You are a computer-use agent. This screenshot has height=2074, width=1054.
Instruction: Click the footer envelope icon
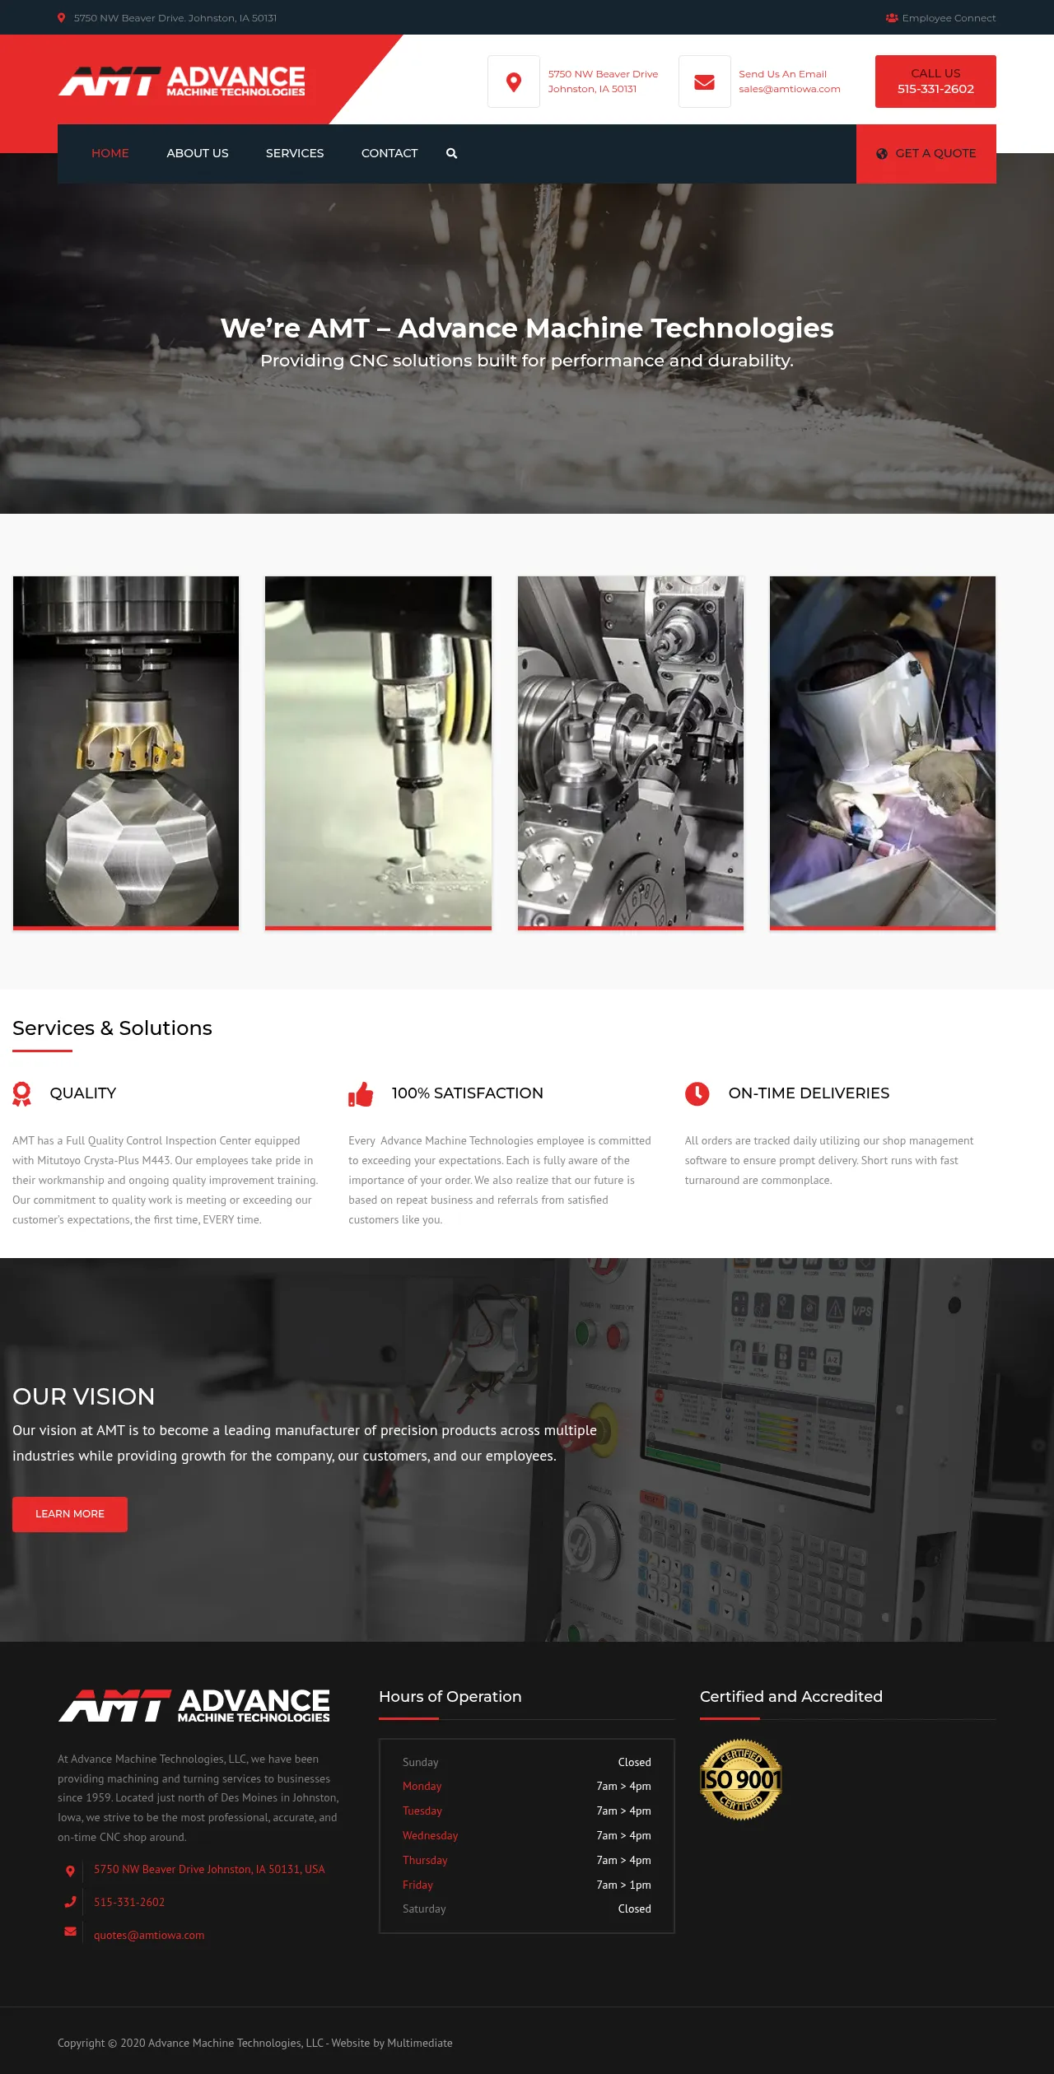(70, 1932)
